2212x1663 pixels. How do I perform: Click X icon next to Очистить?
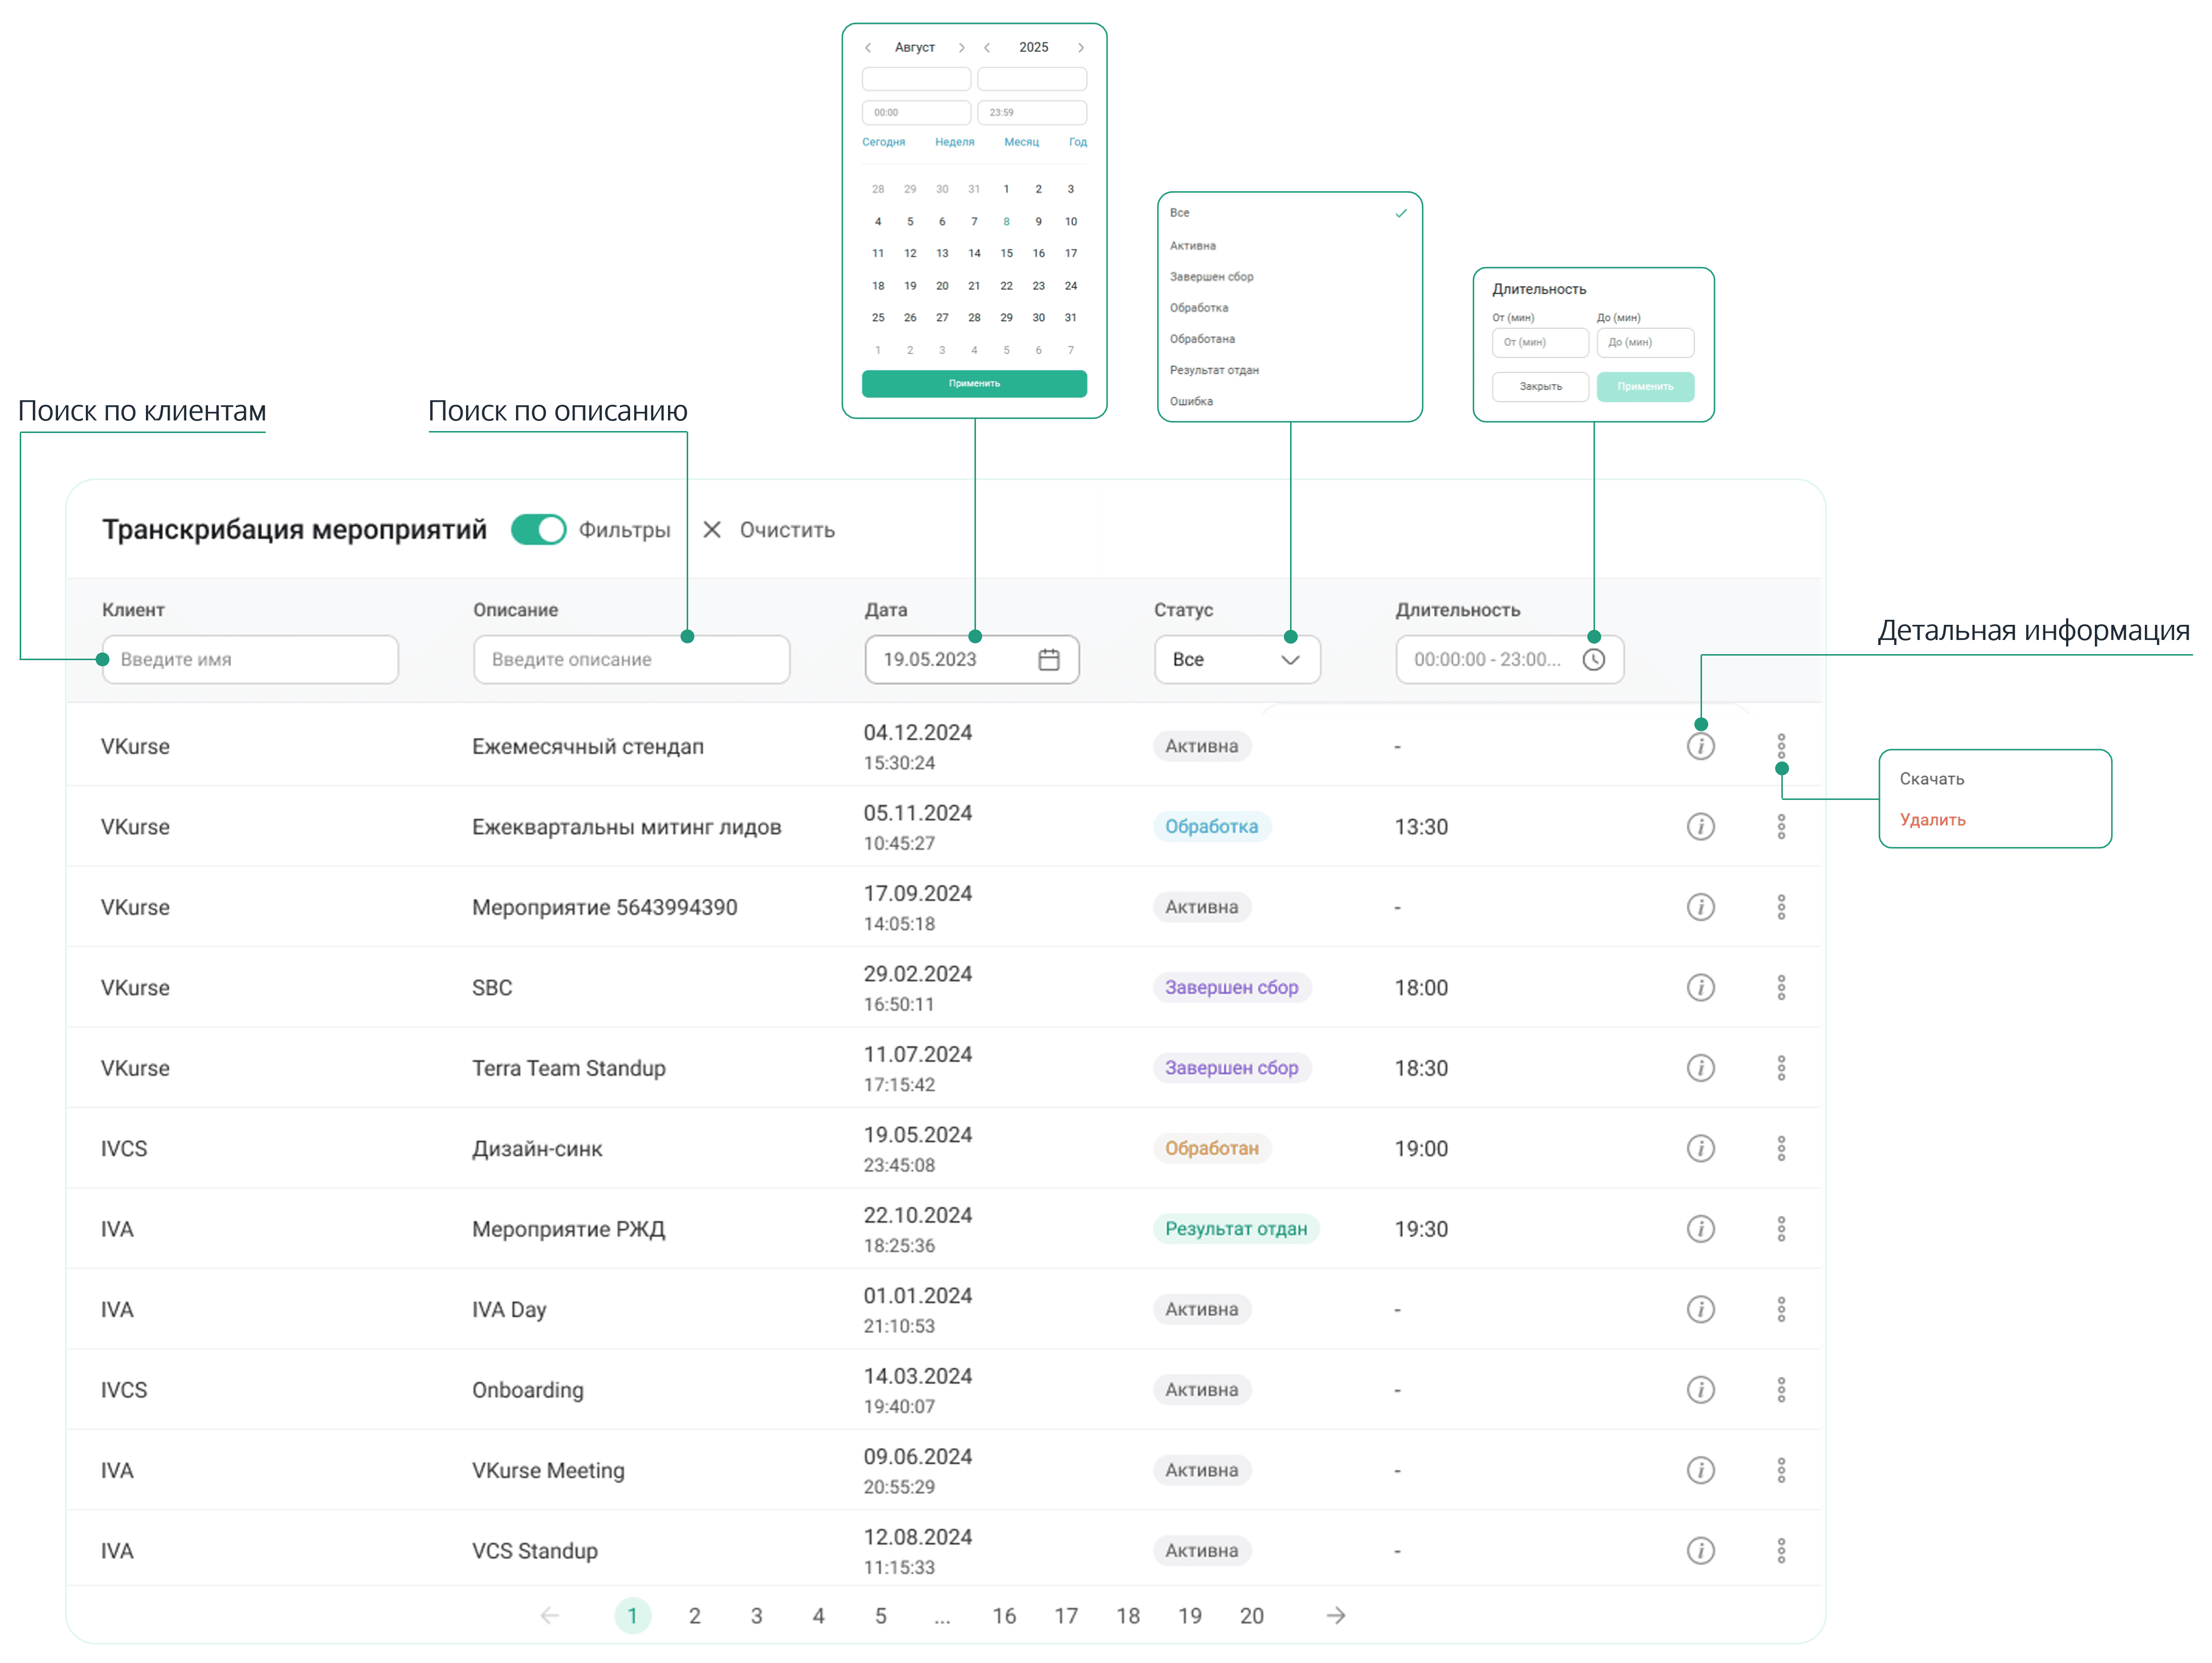(711, 529)
